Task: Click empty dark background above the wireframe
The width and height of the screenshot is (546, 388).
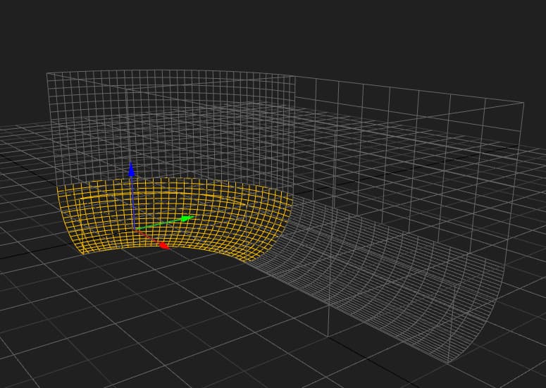Action: (282, 35)
